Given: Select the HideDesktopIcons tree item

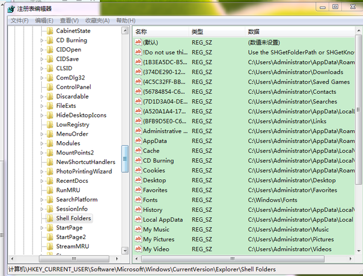Looking at the screenshot, I should (x=81, y=116).
